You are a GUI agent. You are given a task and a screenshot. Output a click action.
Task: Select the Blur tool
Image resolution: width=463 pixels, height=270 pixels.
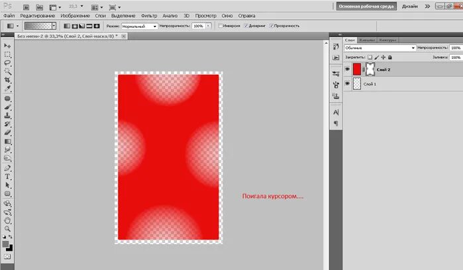tap(7, 150)
